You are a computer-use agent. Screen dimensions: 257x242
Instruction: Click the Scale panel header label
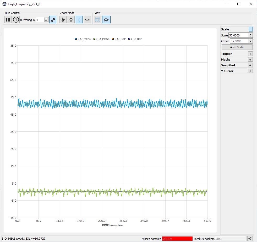(225, 29)
